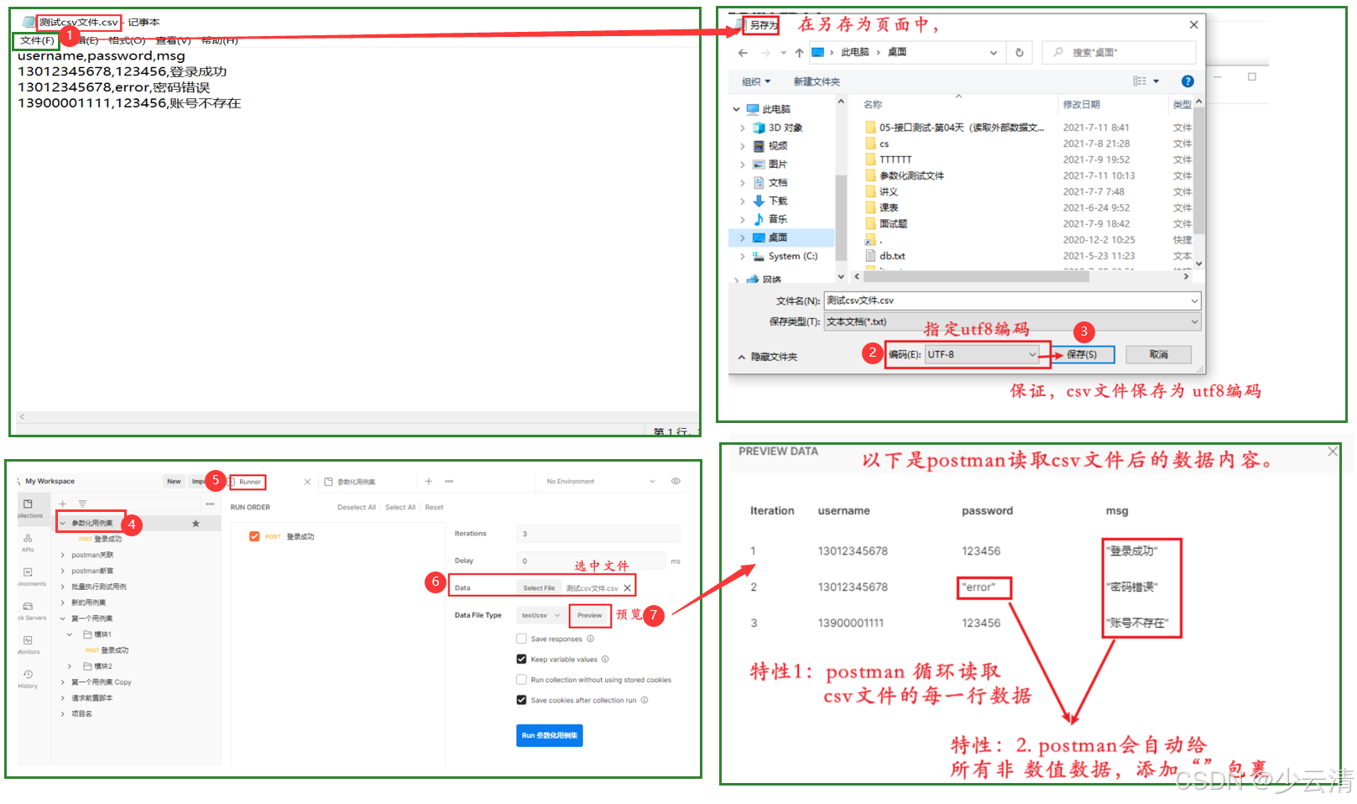Click the Reset link in run order
1357x804 pixels.
click(x=434, y=507)
